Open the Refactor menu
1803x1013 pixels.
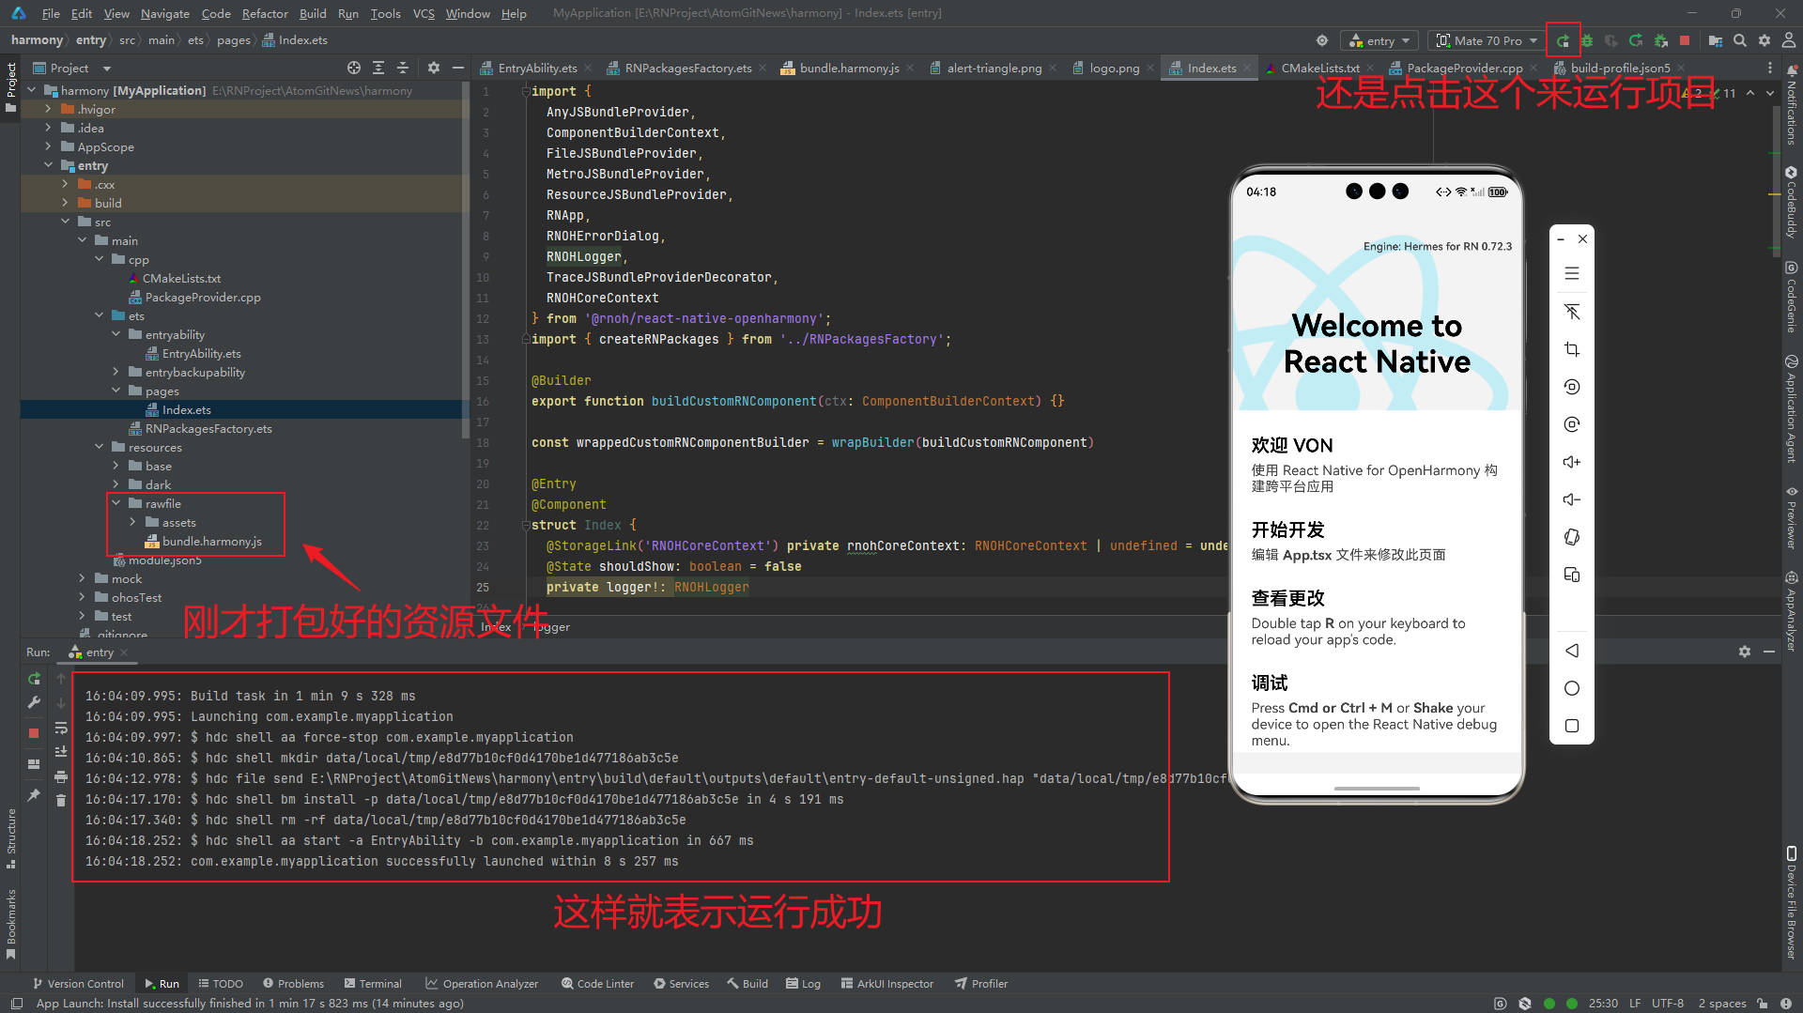[x=265, y=13]
